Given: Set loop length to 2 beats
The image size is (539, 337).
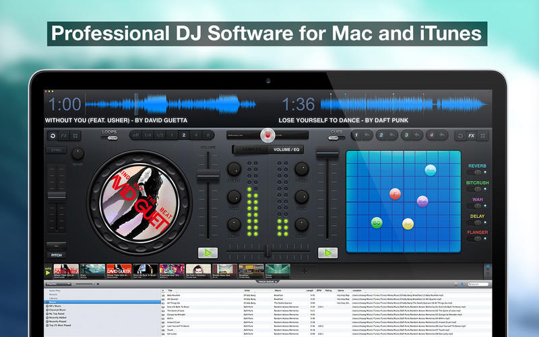Looking at the screenshot, I should click(184, 135).
